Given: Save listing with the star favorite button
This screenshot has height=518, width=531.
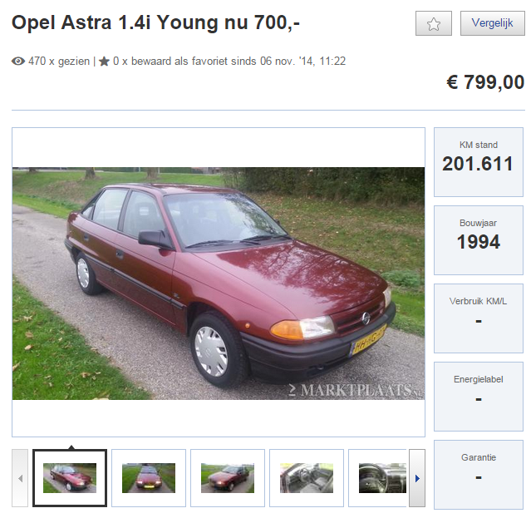Looking at the screenshot, I should click(434, 23).
